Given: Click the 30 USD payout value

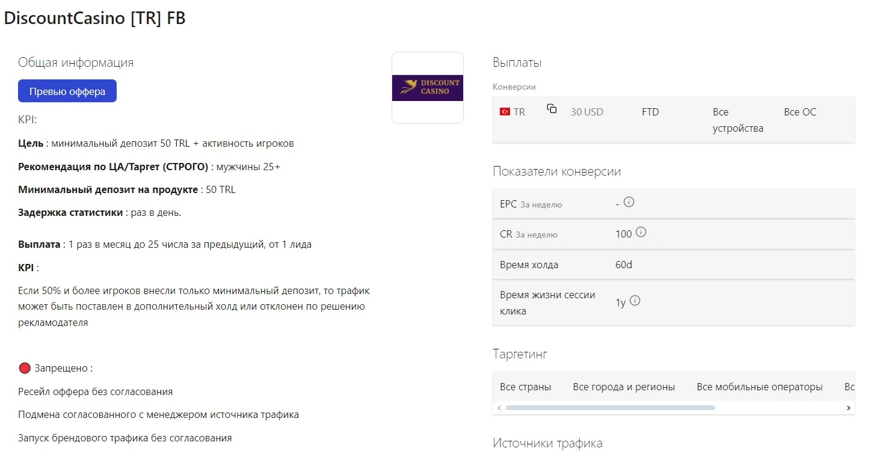Looking at the screenshot, I should pos(587,112).
